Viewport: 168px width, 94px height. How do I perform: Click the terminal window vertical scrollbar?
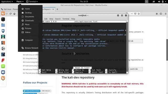click(x=127, y=47)
